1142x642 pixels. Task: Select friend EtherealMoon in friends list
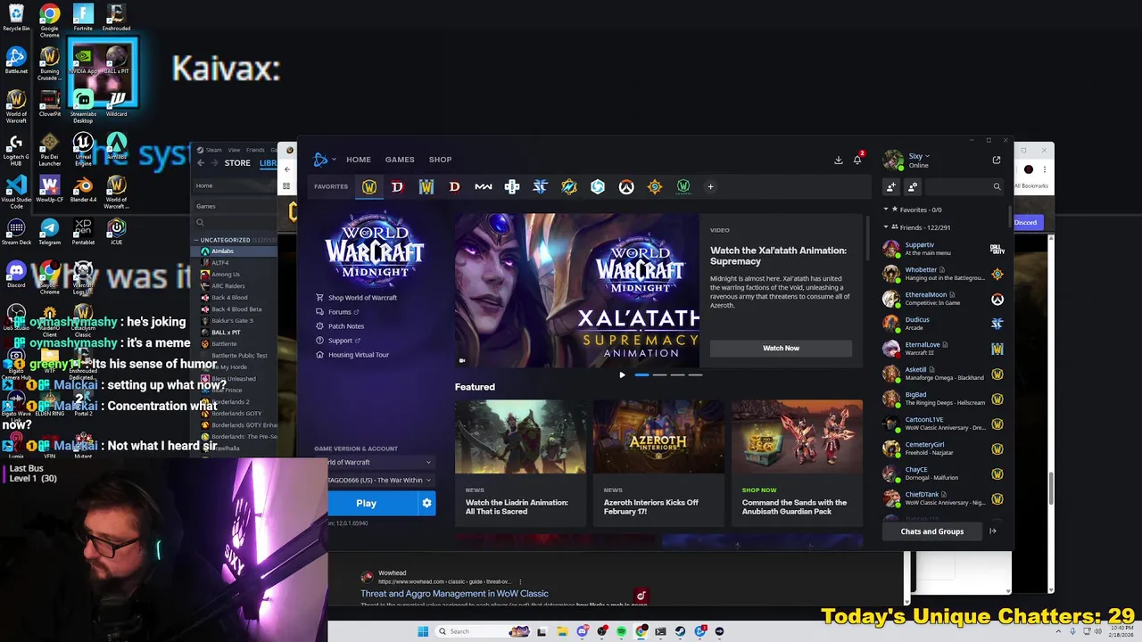(x=944, y=299)
